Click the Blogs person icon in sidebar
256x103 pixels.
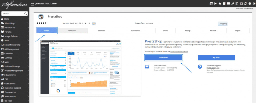(x=2, y=19)
